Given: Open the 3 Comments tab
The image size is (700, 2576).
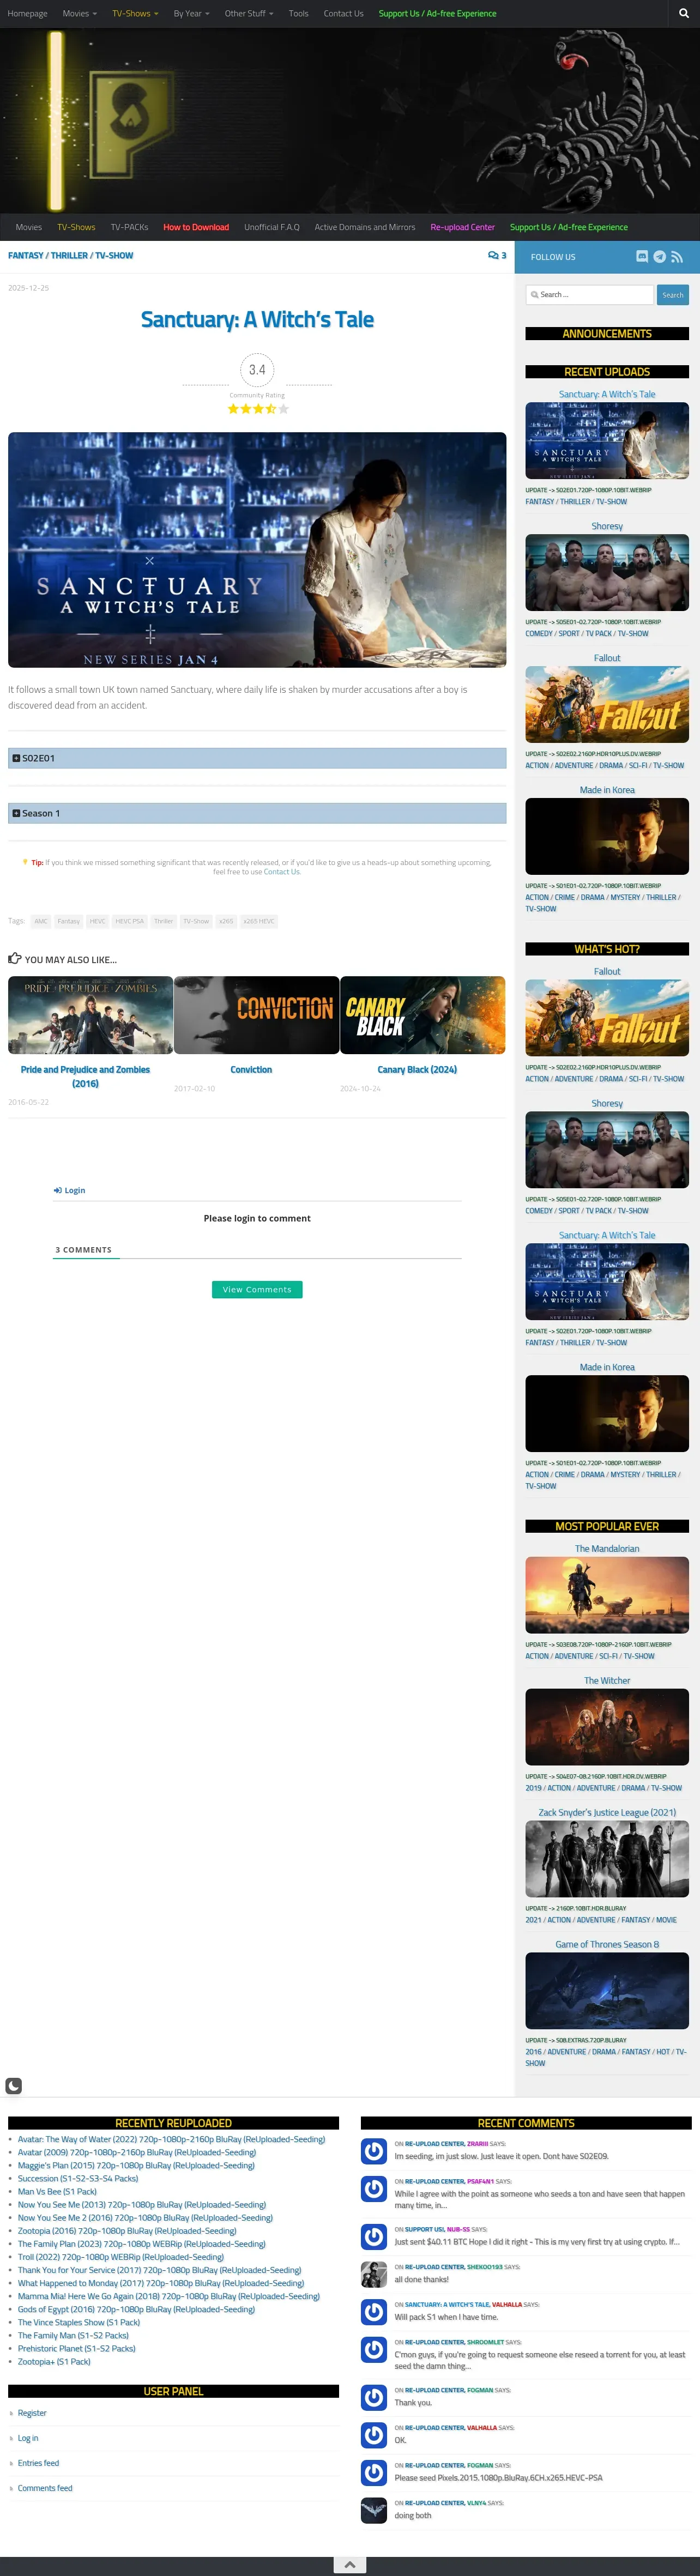Looking at the screenshot, I should click(84, 1250).
